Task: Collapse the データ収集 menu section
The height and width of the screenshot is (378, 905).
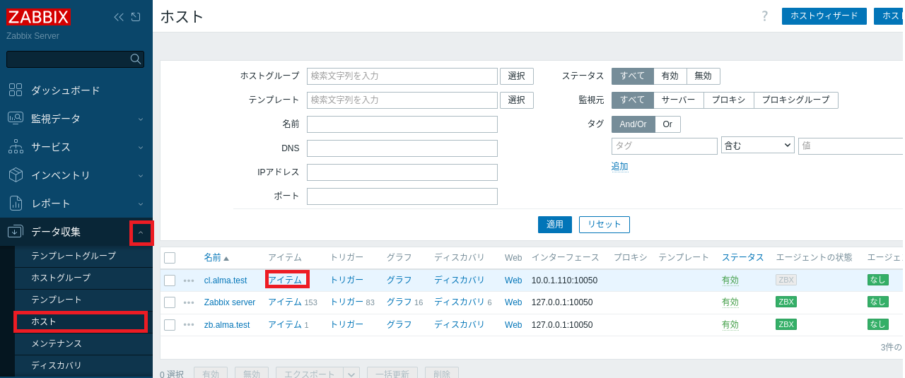Action: pos(141,232)
